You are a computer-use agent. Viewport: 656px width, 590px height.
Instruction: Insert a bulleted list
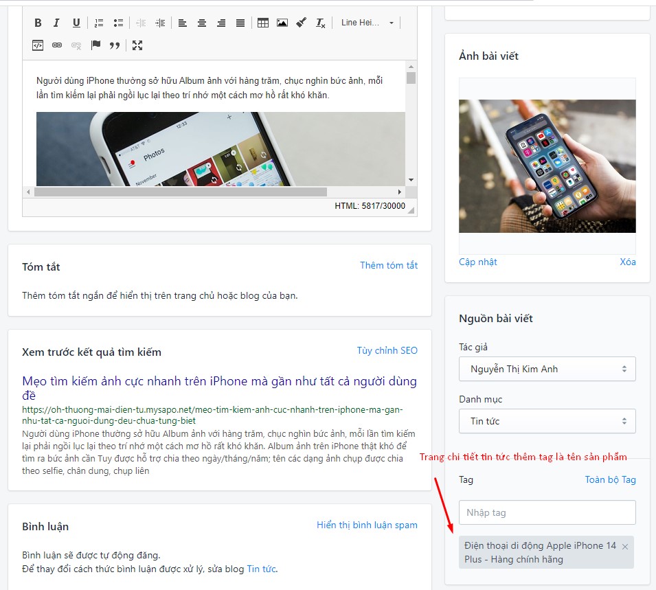click(x=118, y=23)
